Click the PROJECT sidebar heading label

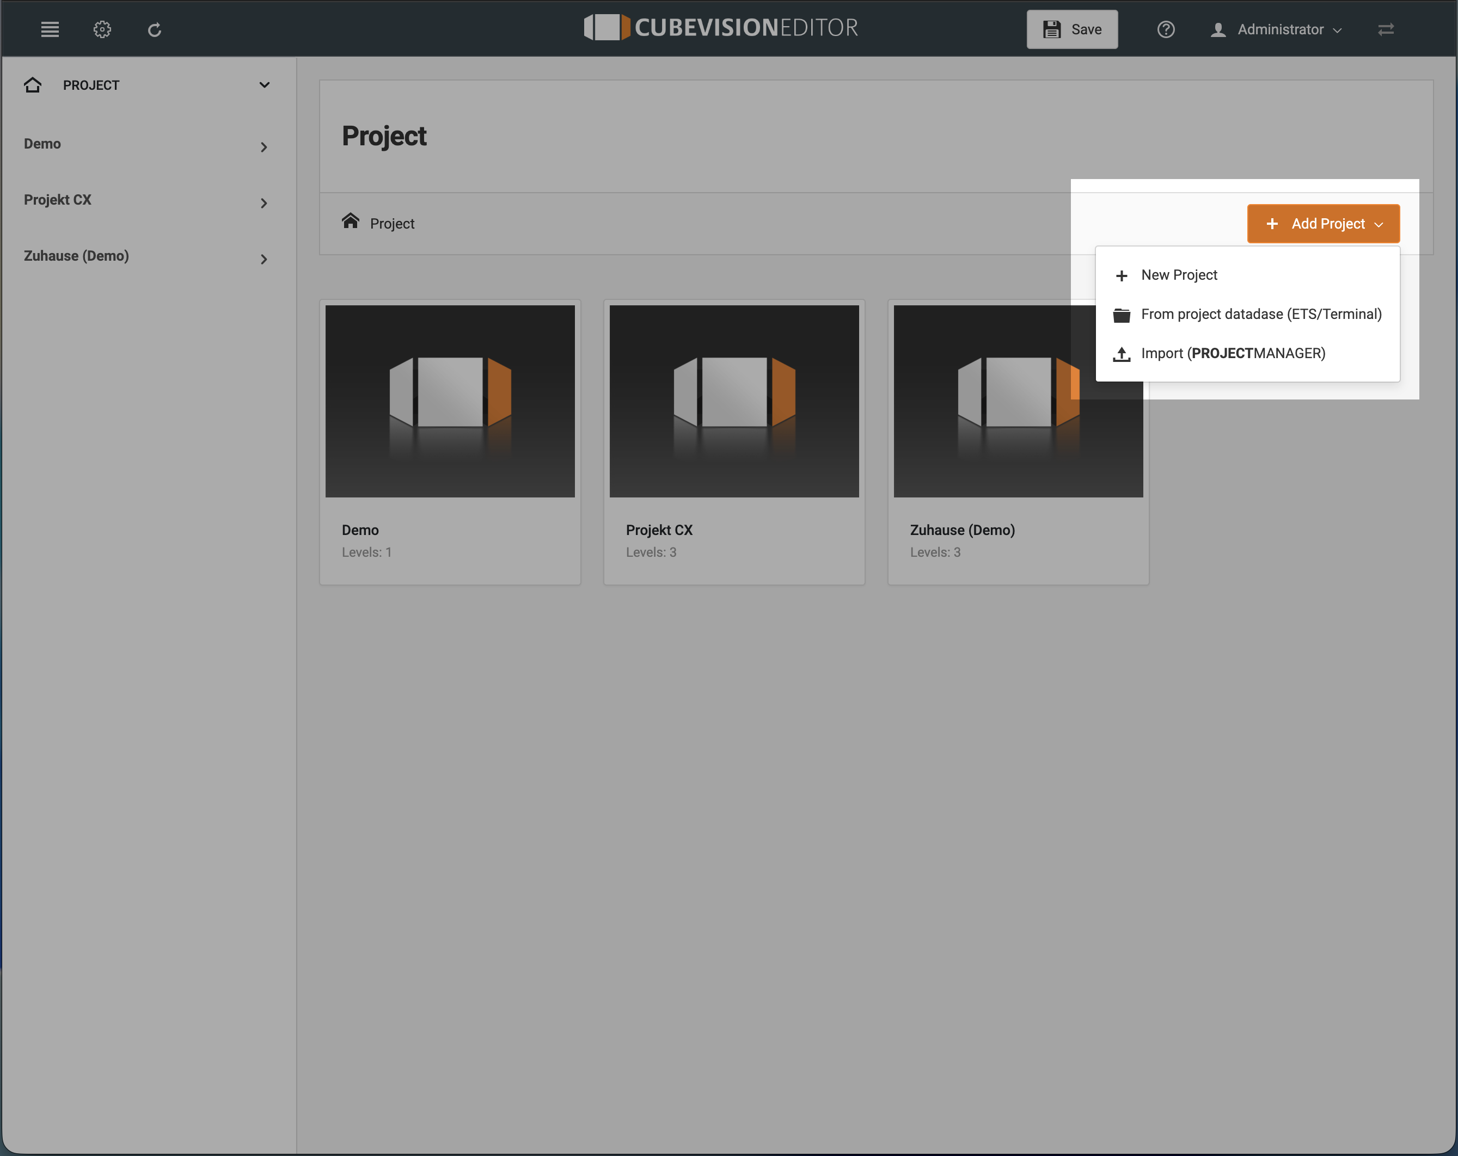coord(91,85)
